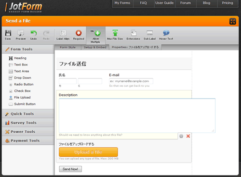This screenshot has height=177, width=241.
Task: Add a Text Box field
Action: coord(18,64)
